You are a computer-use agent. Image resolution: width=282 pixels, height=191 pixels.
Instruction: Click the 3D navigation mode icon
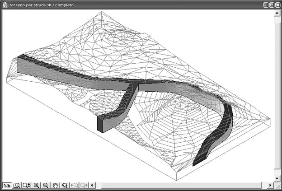[x=7, y=185]
